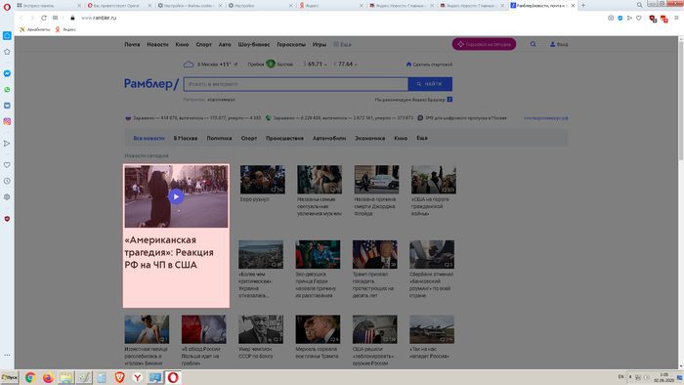Go back to the previous page

21,18
